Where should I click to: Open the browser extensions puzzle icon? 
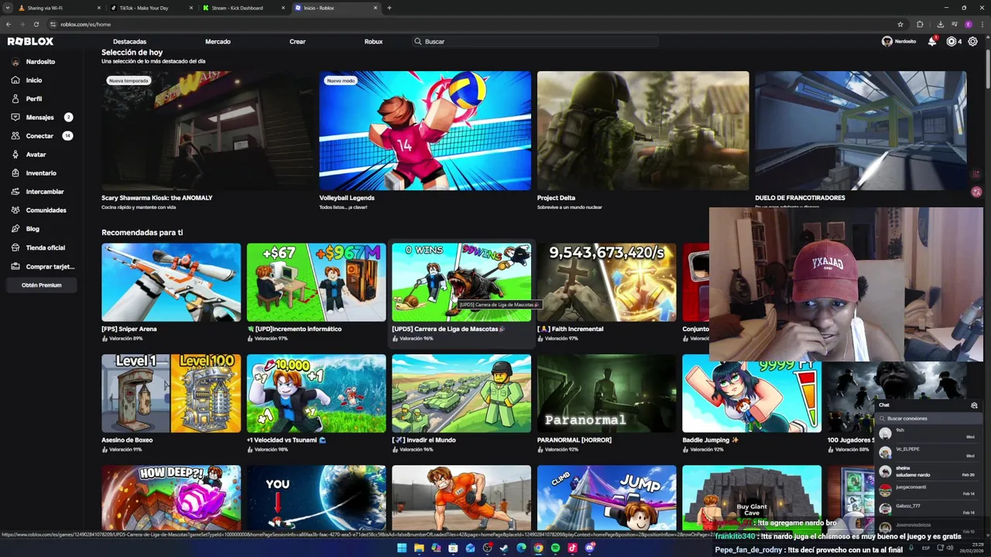pos(920,24)
